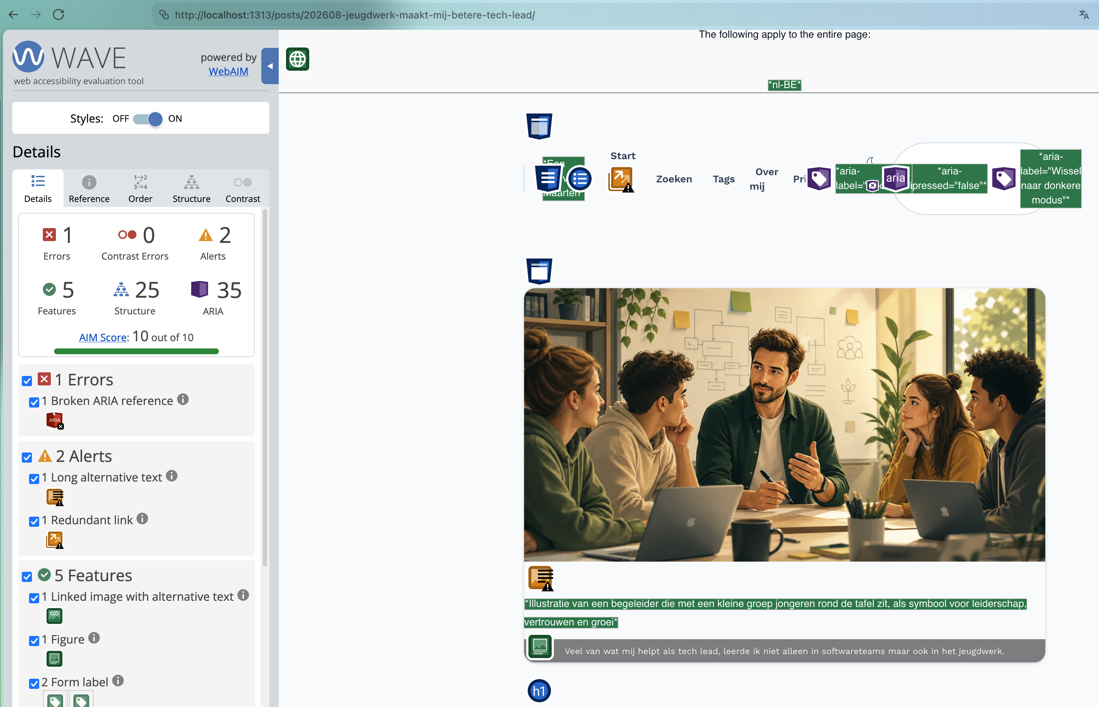Toggle the Styles ON/OFF switch

pos(148,119)
